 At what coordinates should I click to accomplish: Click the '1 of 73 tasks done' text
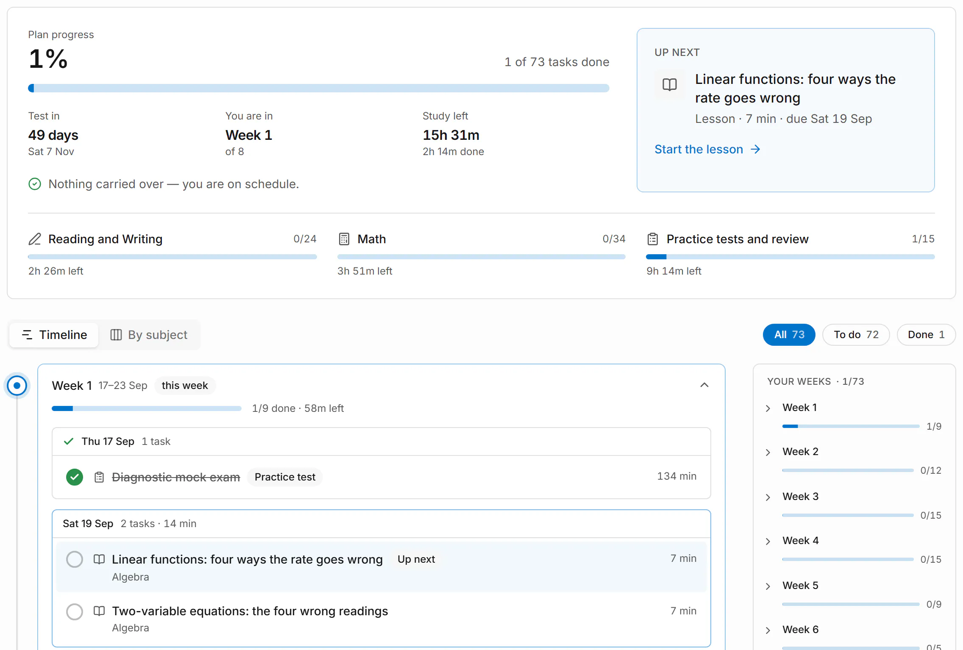click(x=557, y=62)
